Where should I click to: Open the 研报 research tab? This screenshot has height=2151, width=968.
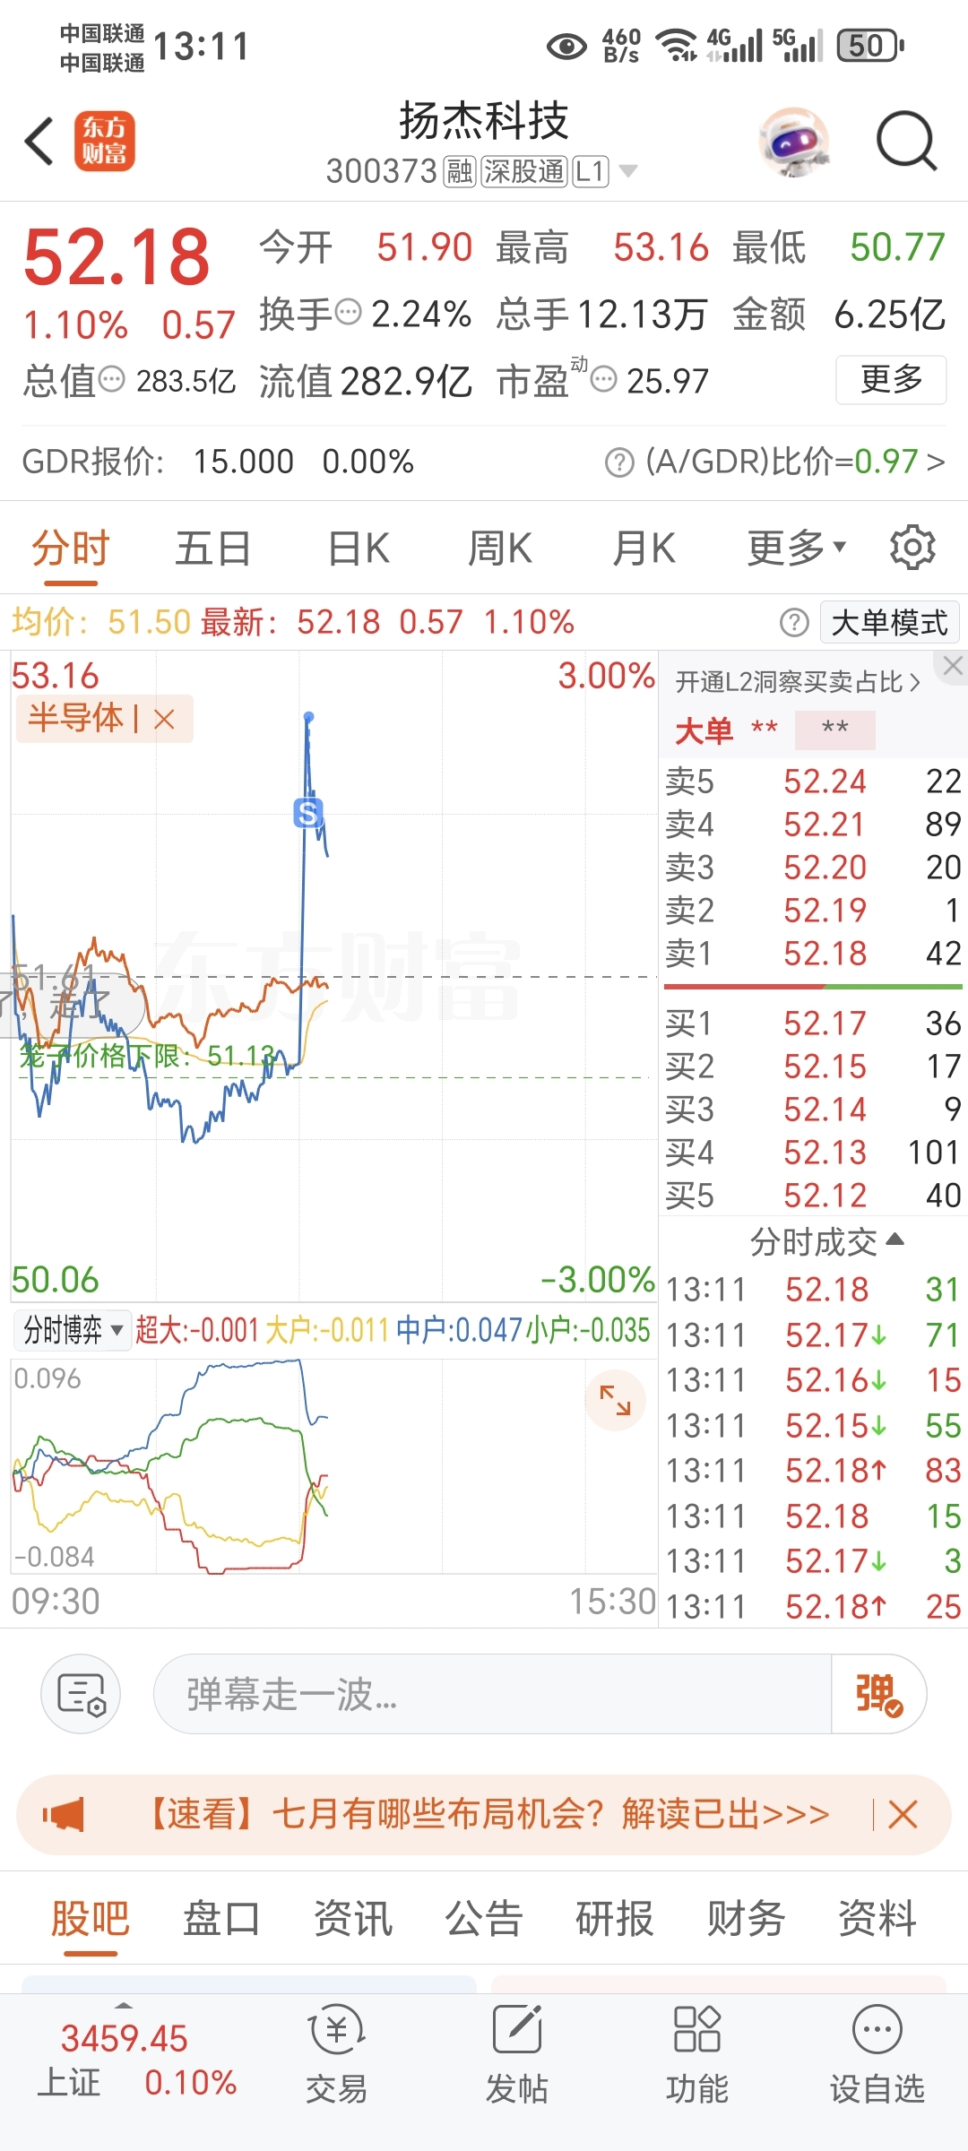[615, 1919]
